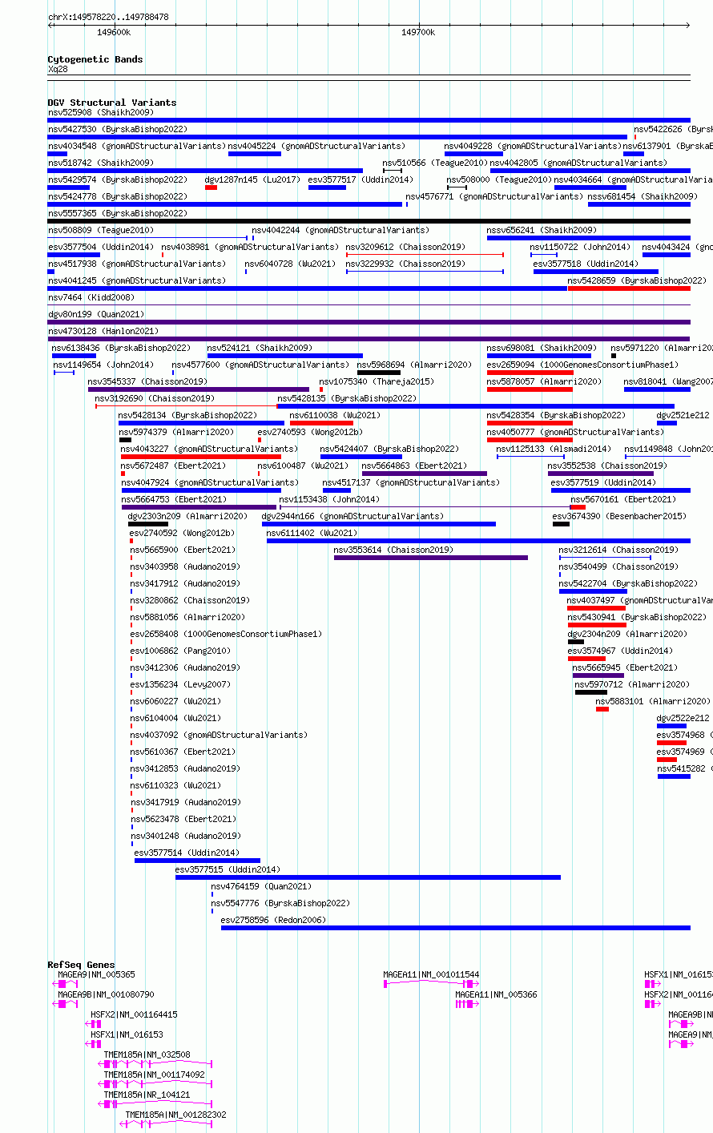This screenshot has width=713, height=1133.
Task: Click nsv7464 (Kidd2008) variant label
Action: coord(91,297)
